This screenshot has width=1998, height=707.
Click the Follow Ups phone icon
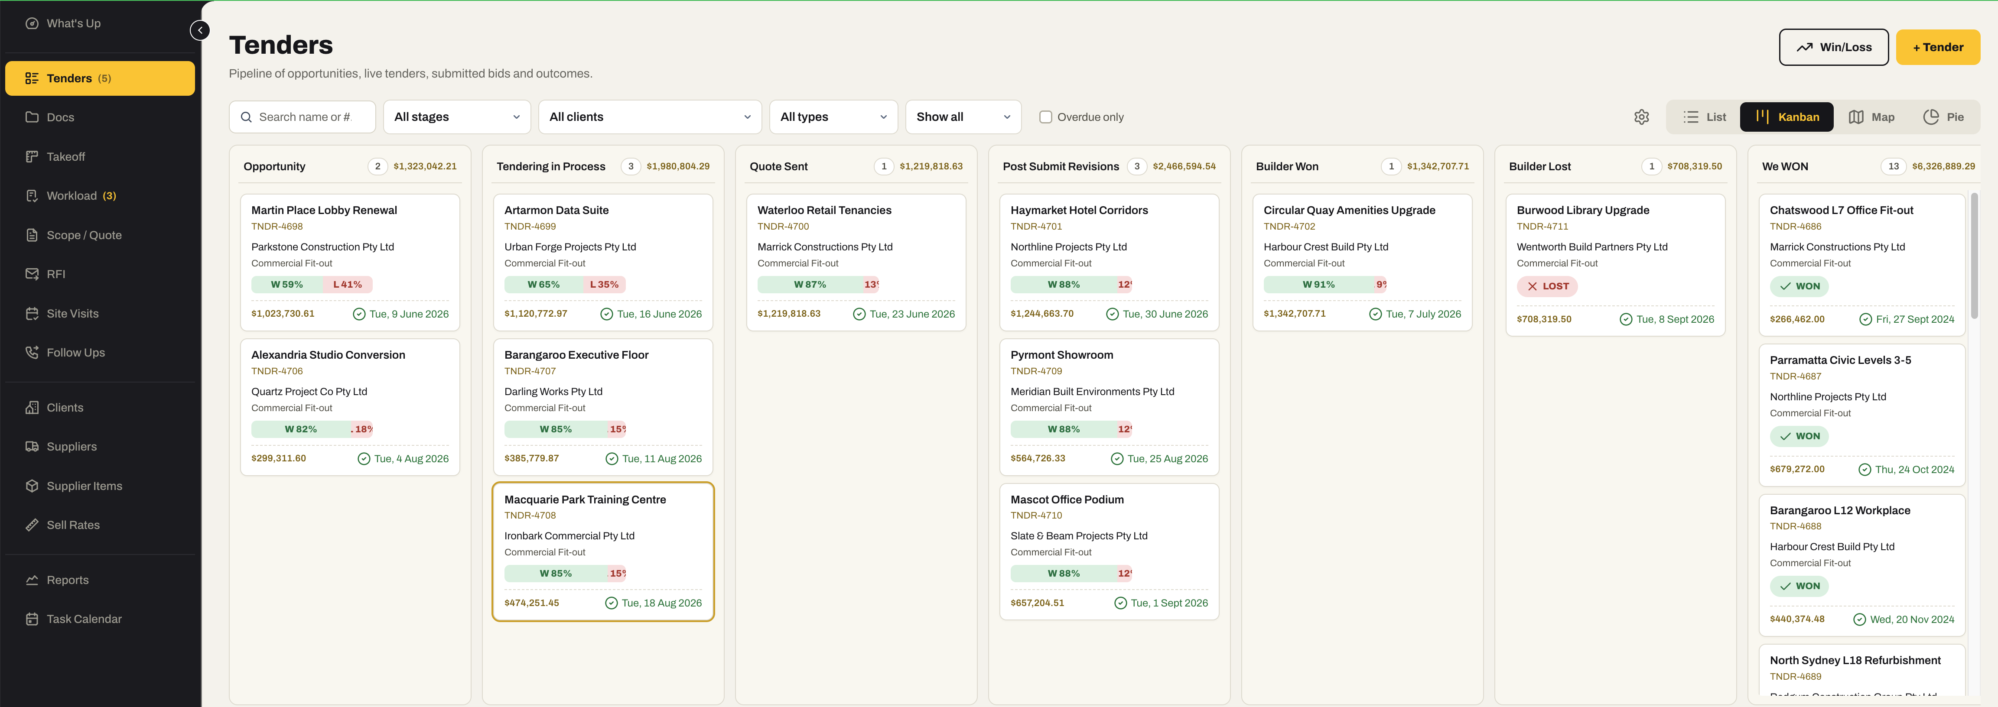pyautogui.click(x=32, y=352)
